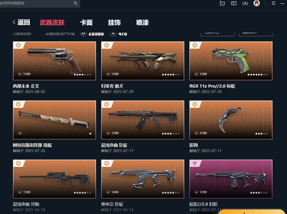Open the 塑水宗 狂徒 skin card
This screenshot has height=214, width=287.
pyautogui.click(x=142, y=179)
